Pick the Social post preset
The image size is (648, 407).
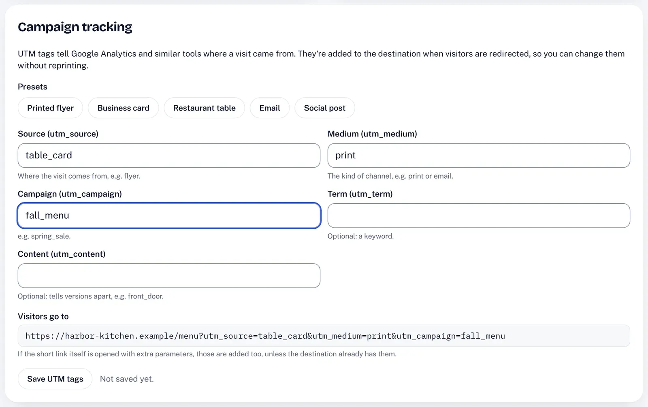click(325, 108)
